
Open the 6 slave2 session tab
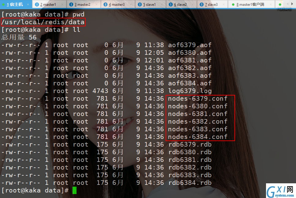pyautogui.click(x=182, y=4)
